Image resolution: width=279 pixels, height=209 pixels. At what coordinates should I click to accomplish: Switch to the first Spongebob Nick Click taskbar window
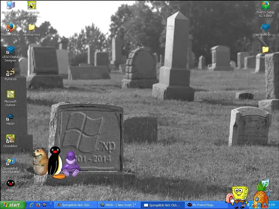(75, 205)
